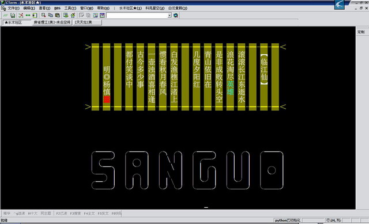Open the 工具(T) menu
The width and height of the screenshot is (369, 224).
click(x=70, y=8)
